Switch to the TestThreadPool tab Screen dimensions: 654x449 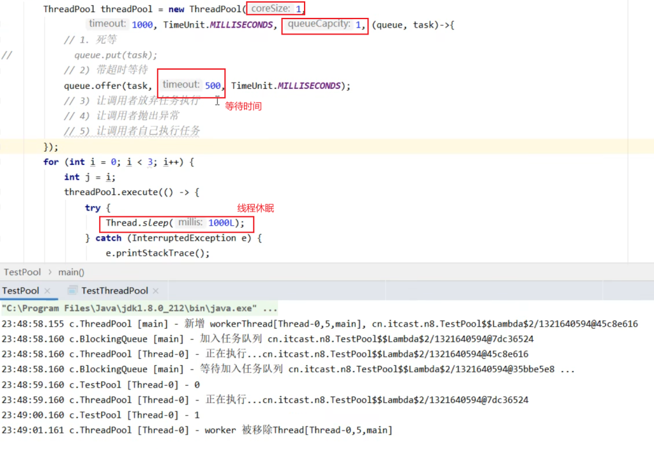click(114, 290)
